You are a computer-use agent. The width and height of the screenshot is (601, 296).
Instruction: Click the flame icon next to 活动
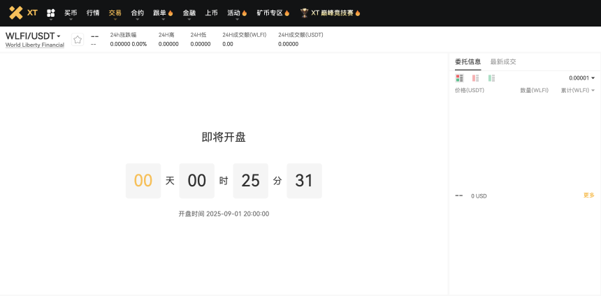point(244,13)
